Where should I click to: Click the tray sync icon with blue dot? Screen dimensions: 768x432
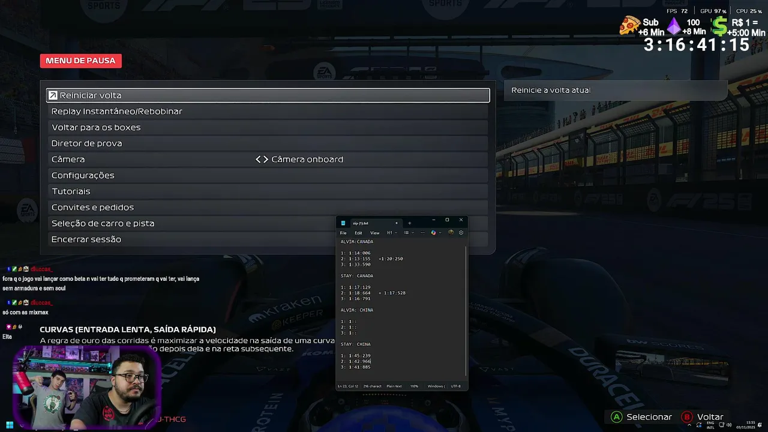pos(699,425)
